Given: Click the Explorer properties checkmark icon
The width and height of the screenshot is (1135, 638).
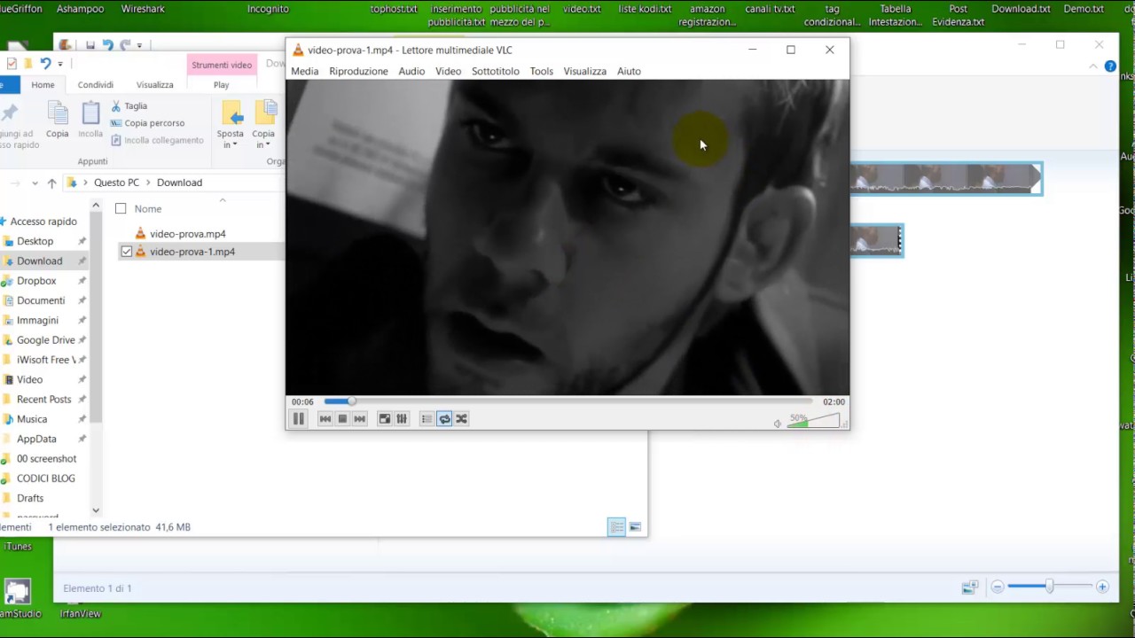Looking at the screenshot, I should (12, 64).
